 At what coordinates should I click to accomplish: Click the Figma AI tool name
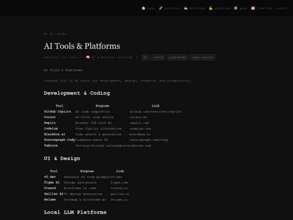pos(52,183)
